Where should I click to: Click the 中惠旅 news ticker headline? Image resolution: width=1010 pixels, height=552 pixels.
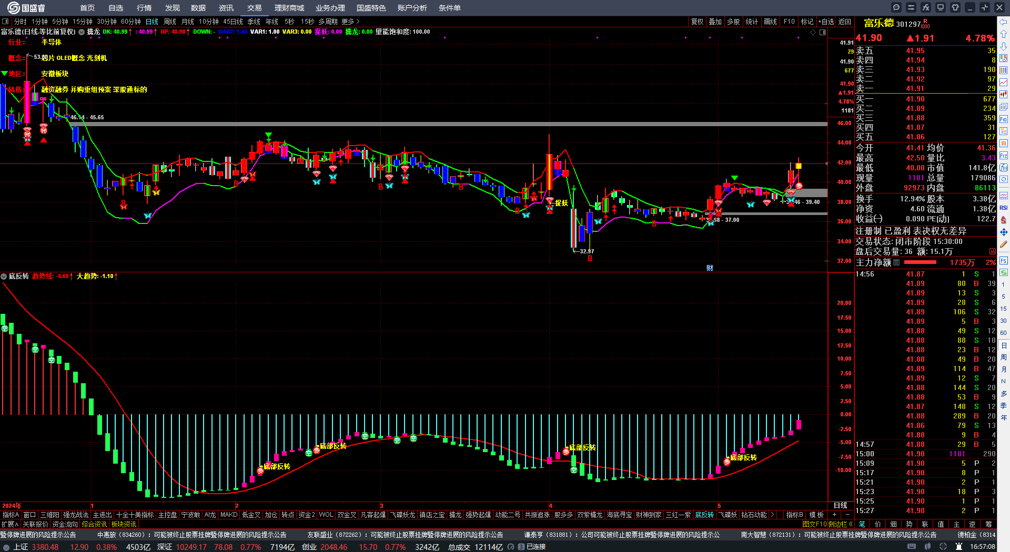coord(192,535)
